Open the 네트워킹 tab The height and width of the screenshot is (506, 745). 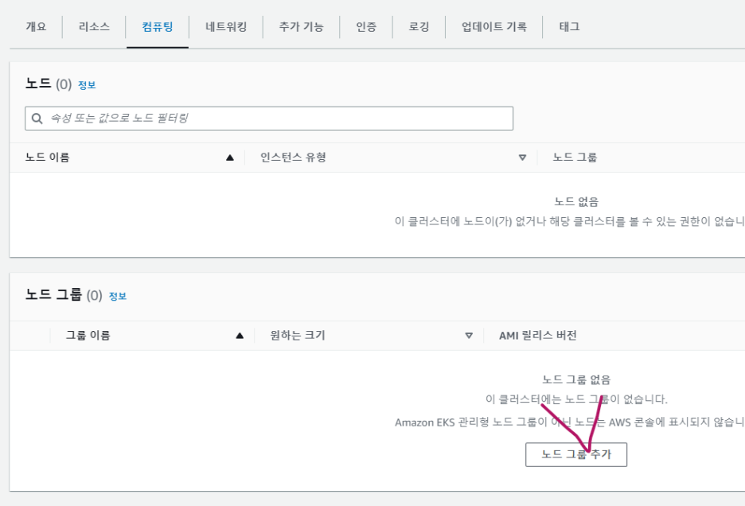point(226,26)
